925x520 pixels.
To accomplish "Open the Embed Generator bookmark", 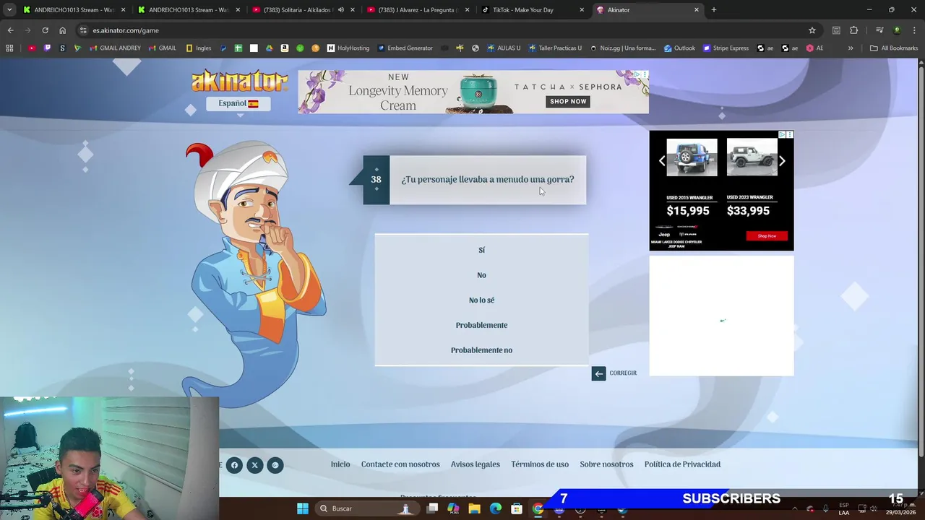I will pos(405,48).
